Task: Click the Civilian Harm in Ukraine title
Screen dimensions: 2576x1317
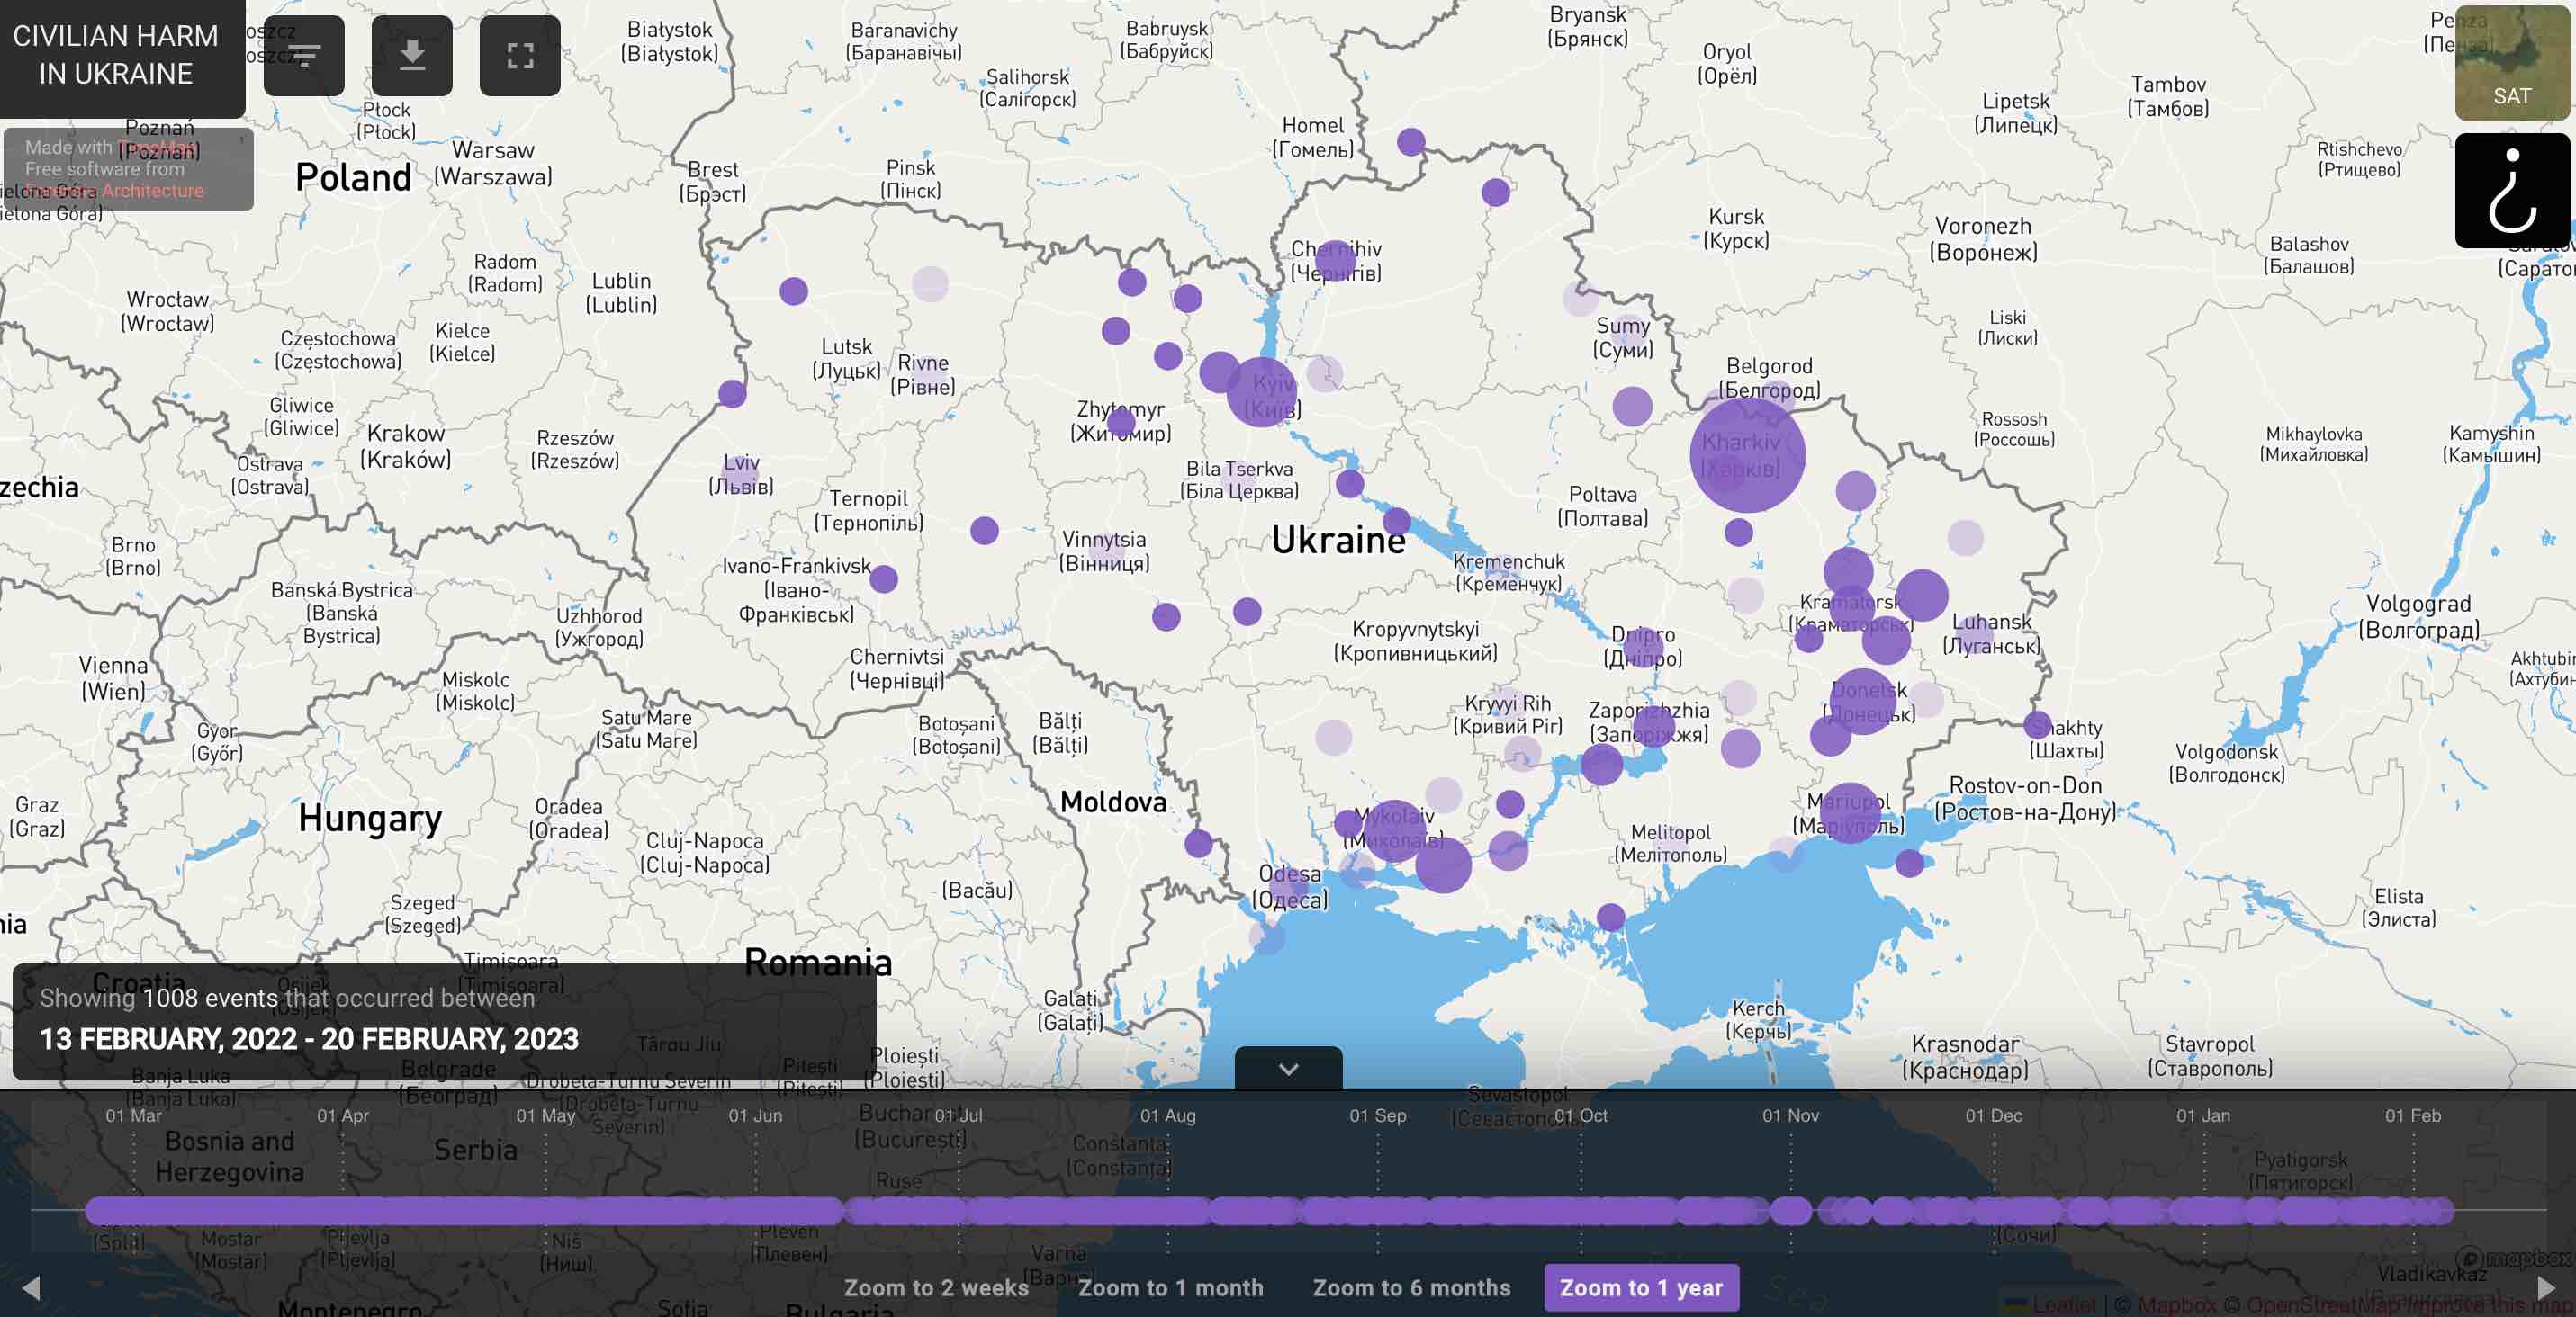Action: click(116, 55)
